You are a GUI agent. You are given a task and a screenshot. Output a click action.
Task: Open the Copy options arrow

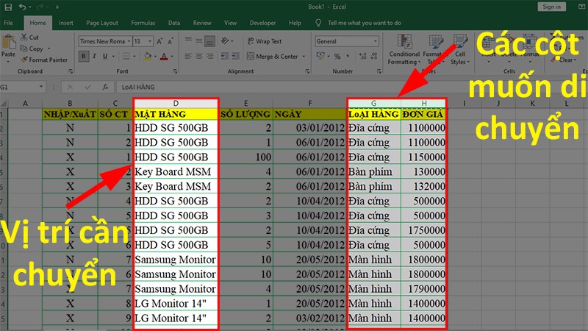point(49,49)
